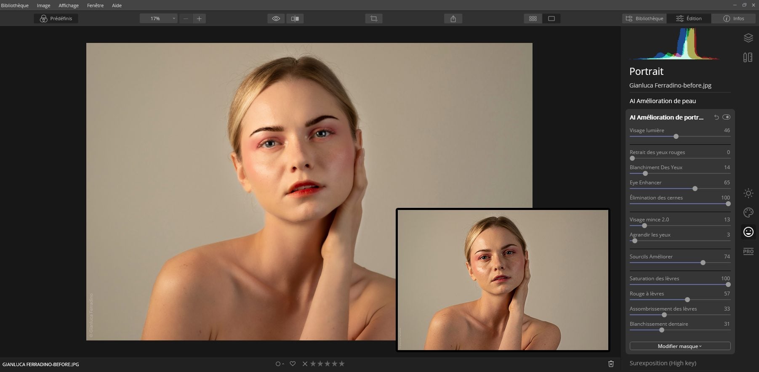This screenshot has width=759, height=372.
Task: Toggle AI Amélioration de portrait visibility eye
Action: pos(726,117)
